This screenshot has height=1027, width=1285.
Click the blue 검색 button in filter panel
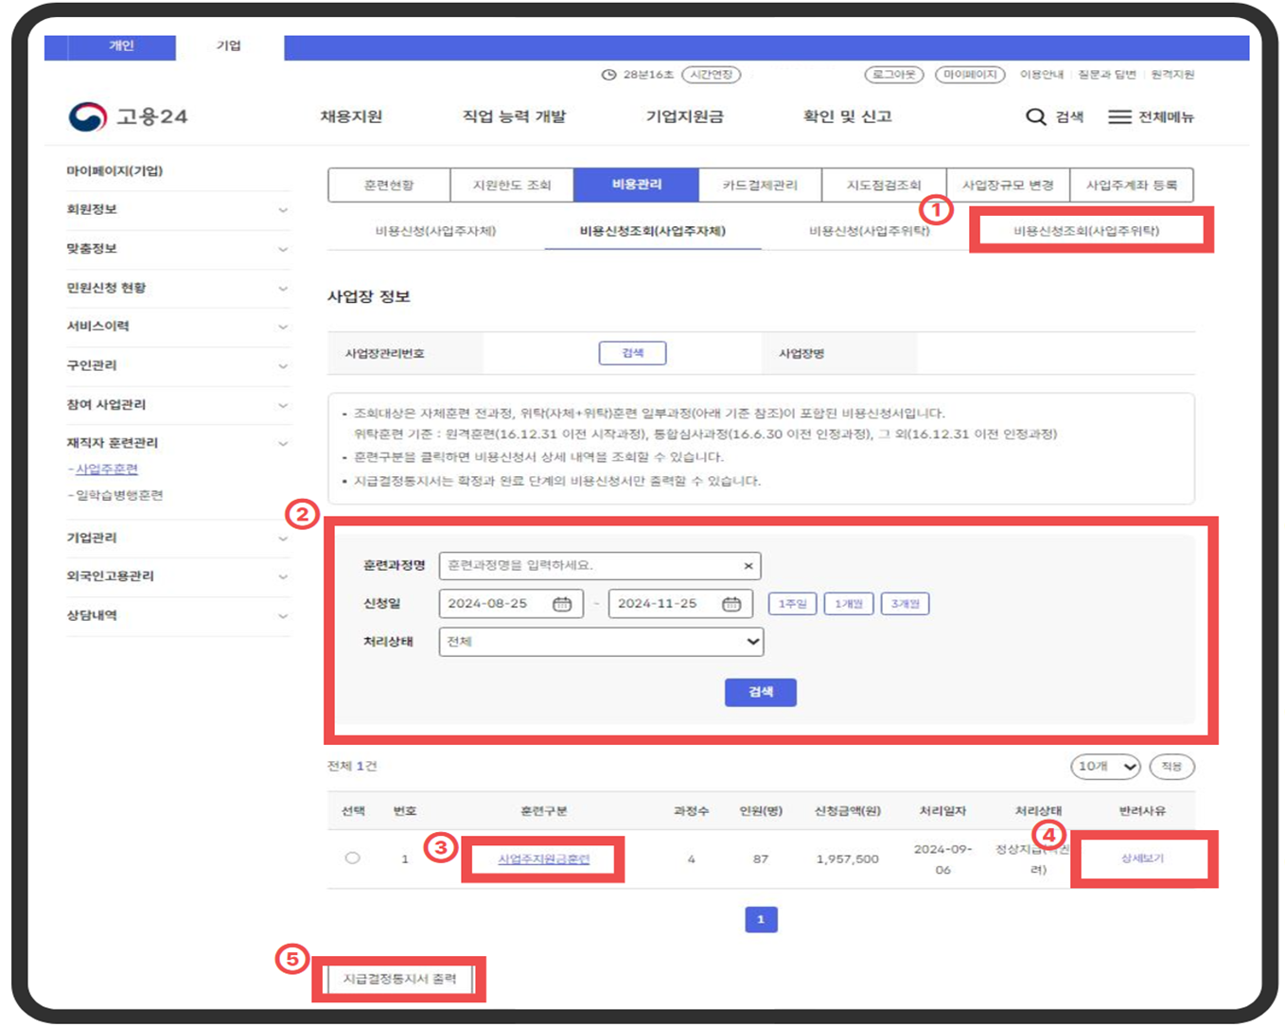click(760, 693)
